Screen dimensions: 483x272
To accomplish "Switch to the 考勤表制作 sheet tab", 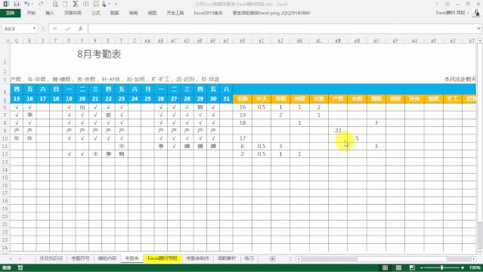I will [x=198, y=258].
